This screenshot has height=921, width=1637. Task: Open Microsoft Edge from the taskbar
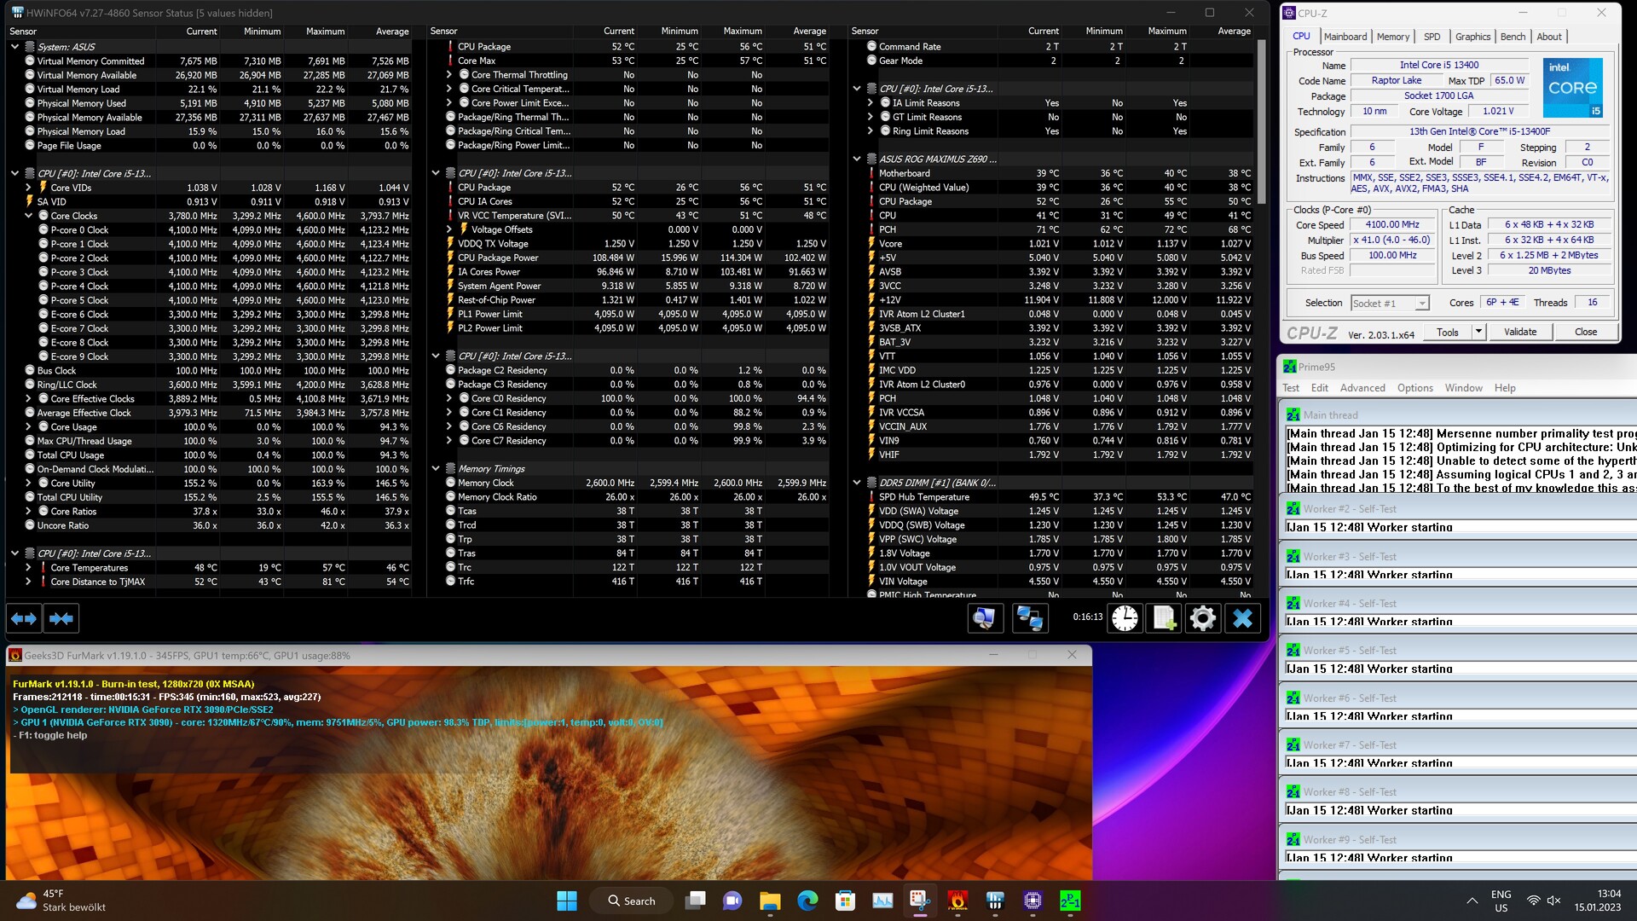tap(807, 901)
